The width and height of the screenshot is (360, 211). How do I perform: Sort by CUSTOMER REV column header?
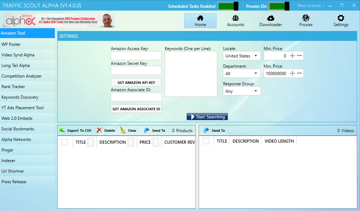[x=180, y=142]
